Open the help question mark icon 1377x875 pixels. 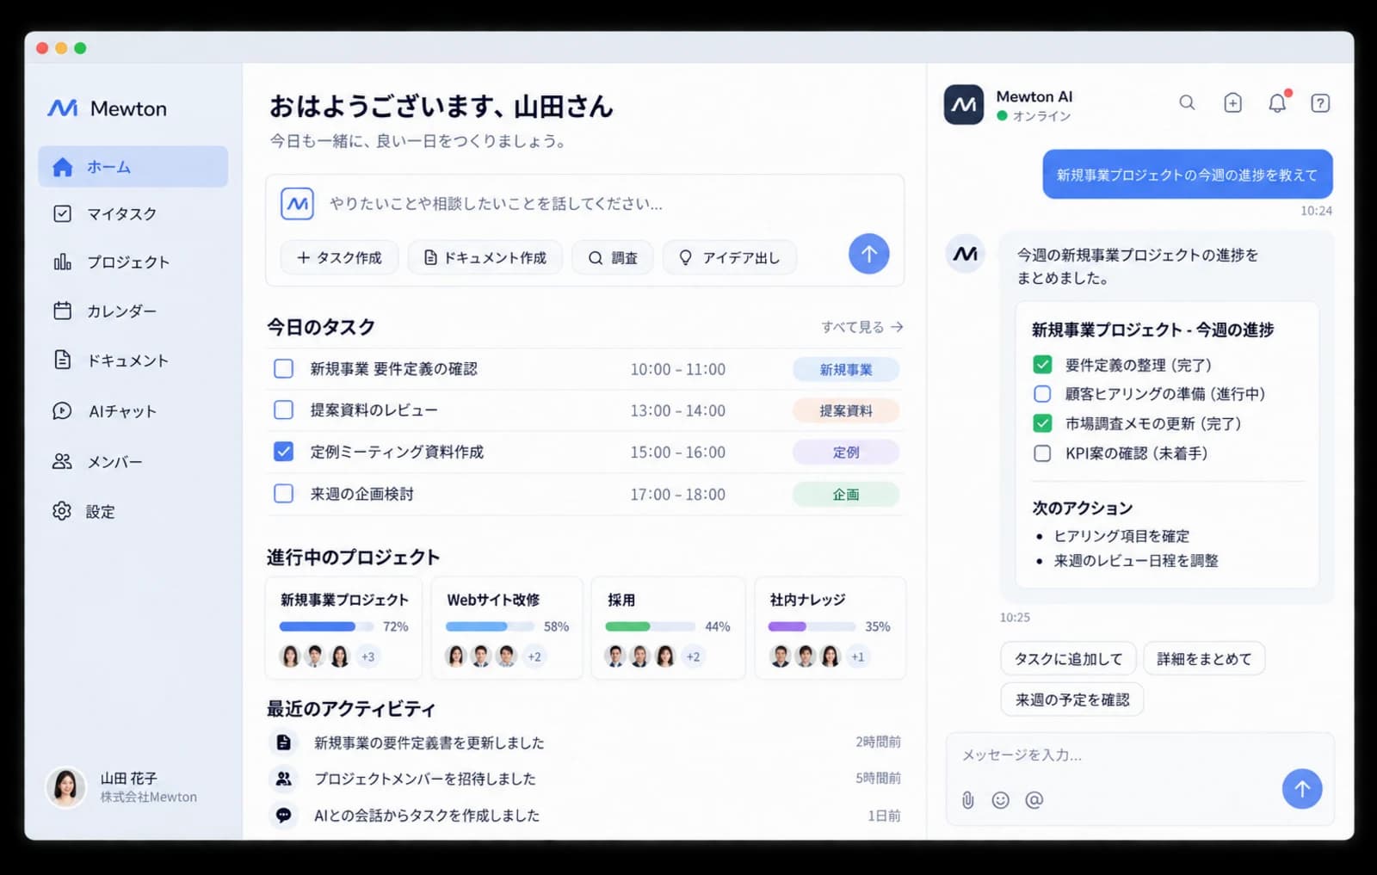coord(1320,103)
